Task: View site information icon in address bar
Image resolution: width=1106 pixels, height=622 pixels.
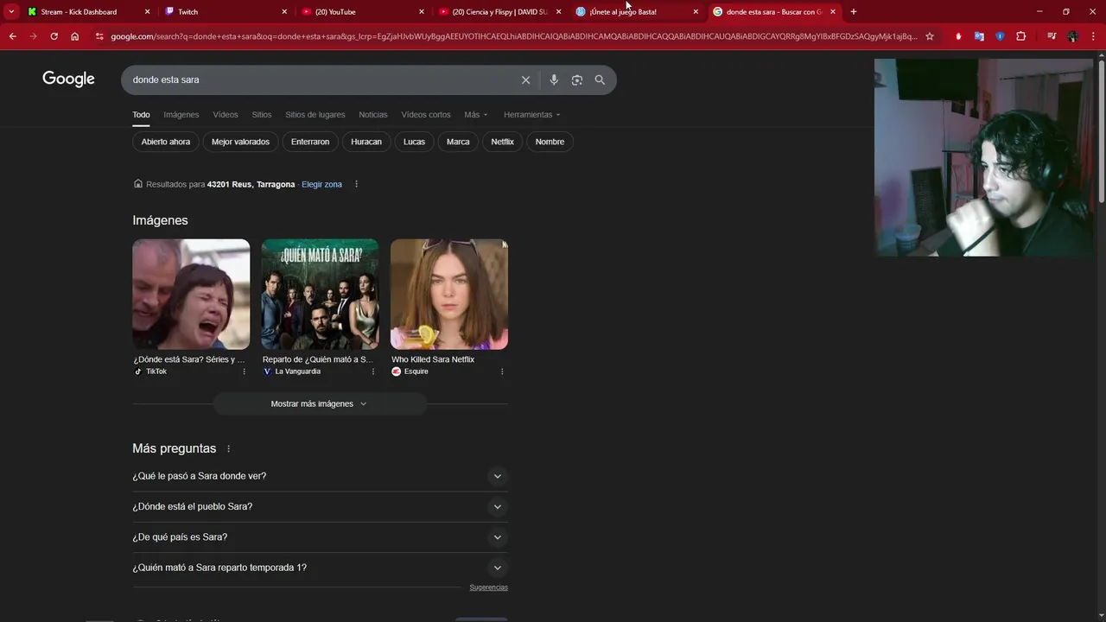Action: [99, 36]
